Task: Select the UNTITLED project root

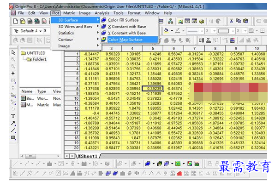Action: pos(36,53)
